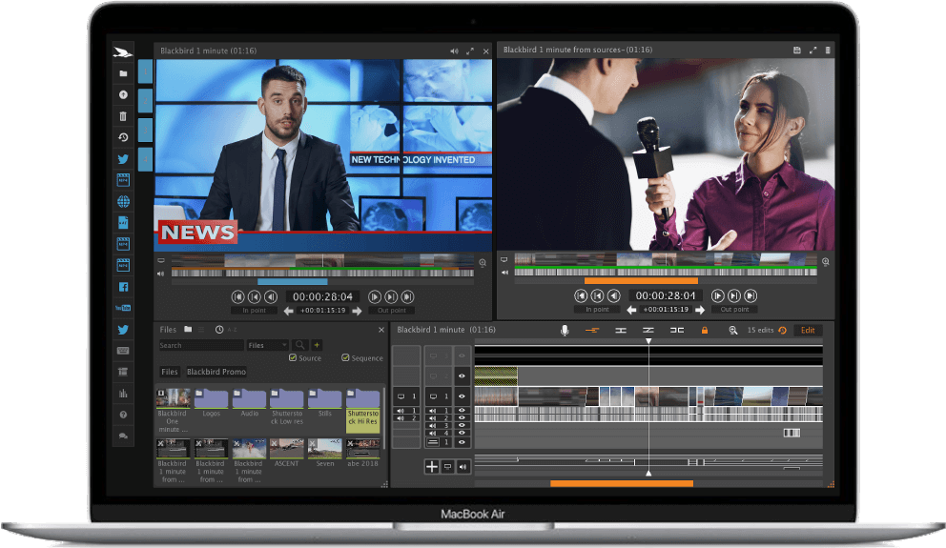Select the Files breadcrumb tab
Viewport: 946px width, 548px height.
(x=170, y=372)
